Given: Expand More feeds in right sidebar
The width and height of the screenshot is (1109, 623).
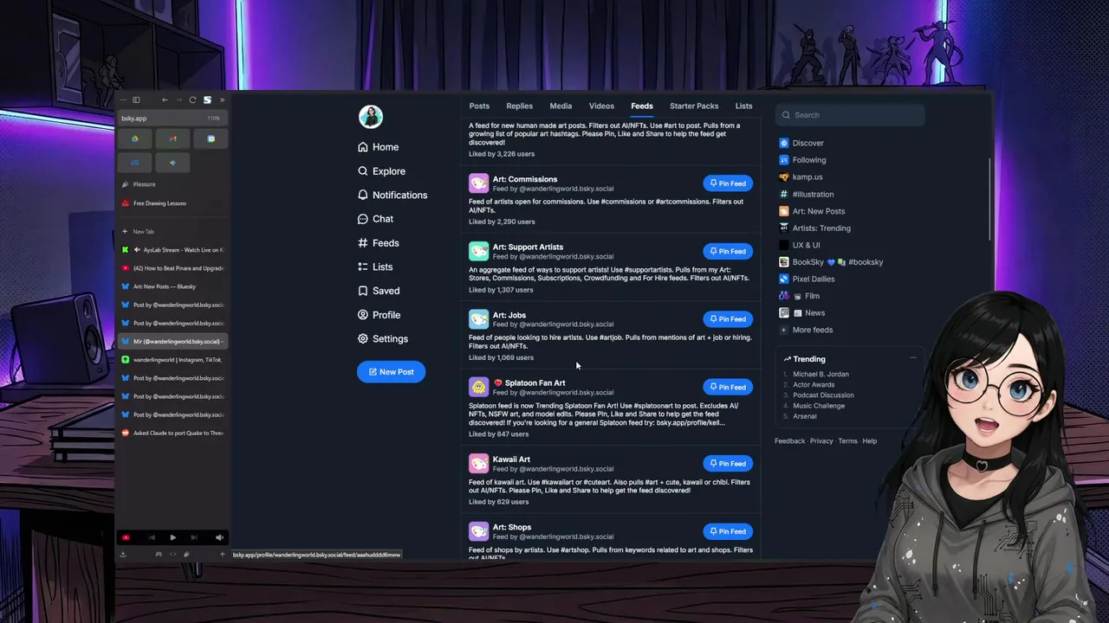Looking at the screenshot, I should coord(806,330).
